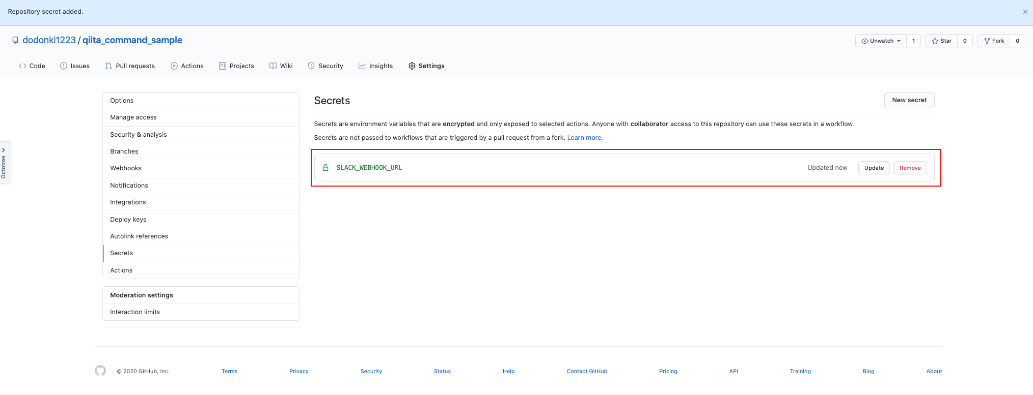This screenshot has width=1033, height=395.
Task: Open the Pull requests tab
Action: point(130,66)
